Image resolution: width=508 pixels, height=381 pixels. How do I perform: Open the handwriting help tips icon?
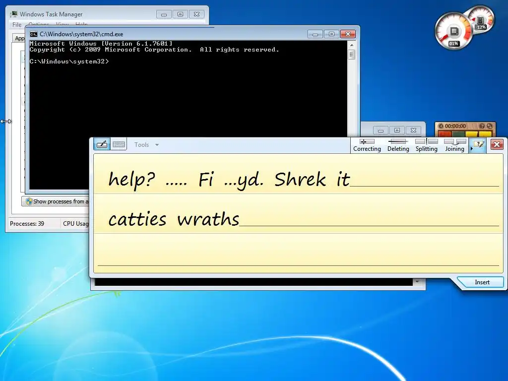[x=479, y=144]
